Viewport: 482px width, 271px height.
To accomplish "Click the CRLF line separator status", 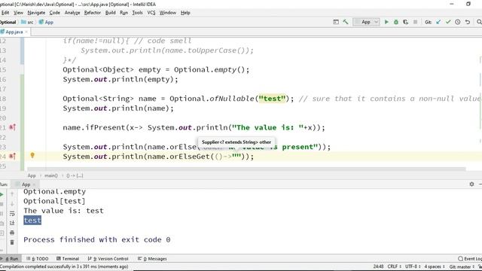I will coord(394,266).
